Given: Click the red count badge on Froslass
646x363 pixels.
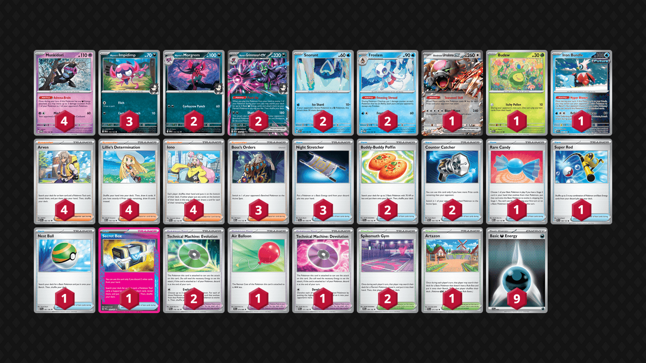Looking at the screenshot, I should click(388, 122).
